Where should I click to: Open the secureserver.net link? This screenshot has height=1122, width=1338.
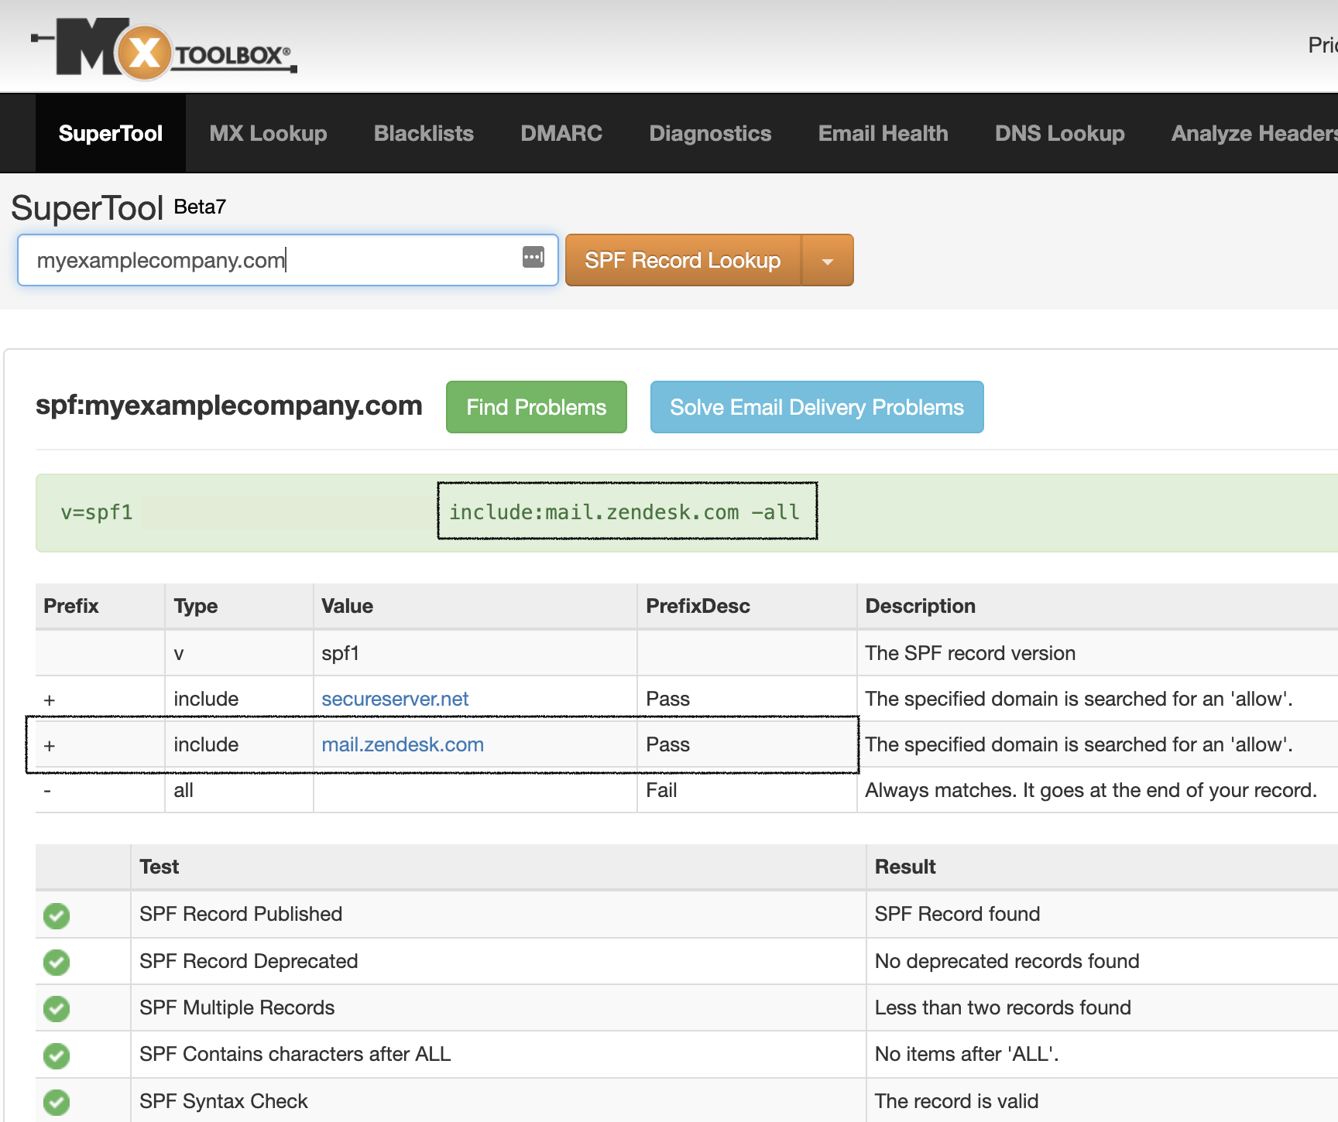tap(395, 699)
